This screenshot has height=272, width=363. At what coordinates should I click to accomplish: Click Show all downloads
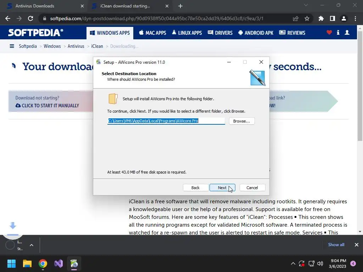tap(336, 245)
